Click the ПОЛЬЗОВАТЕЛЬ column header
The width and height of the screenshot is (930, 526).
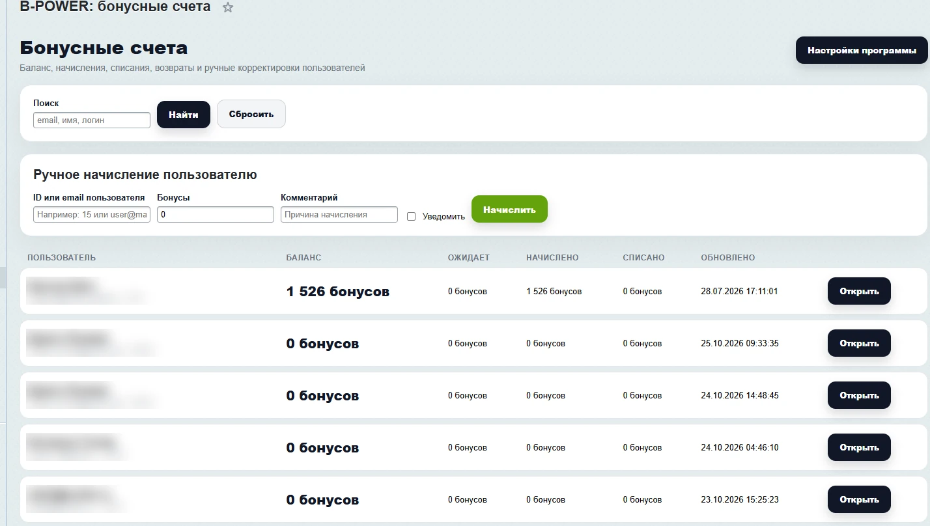[61, 258]
